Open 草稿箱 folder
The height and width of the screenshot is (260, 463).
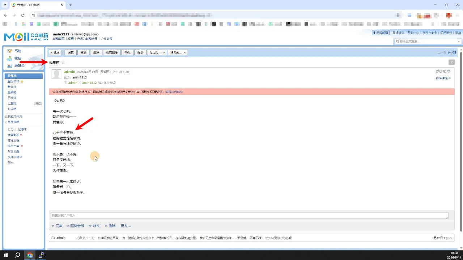click(x=12, y=92)
